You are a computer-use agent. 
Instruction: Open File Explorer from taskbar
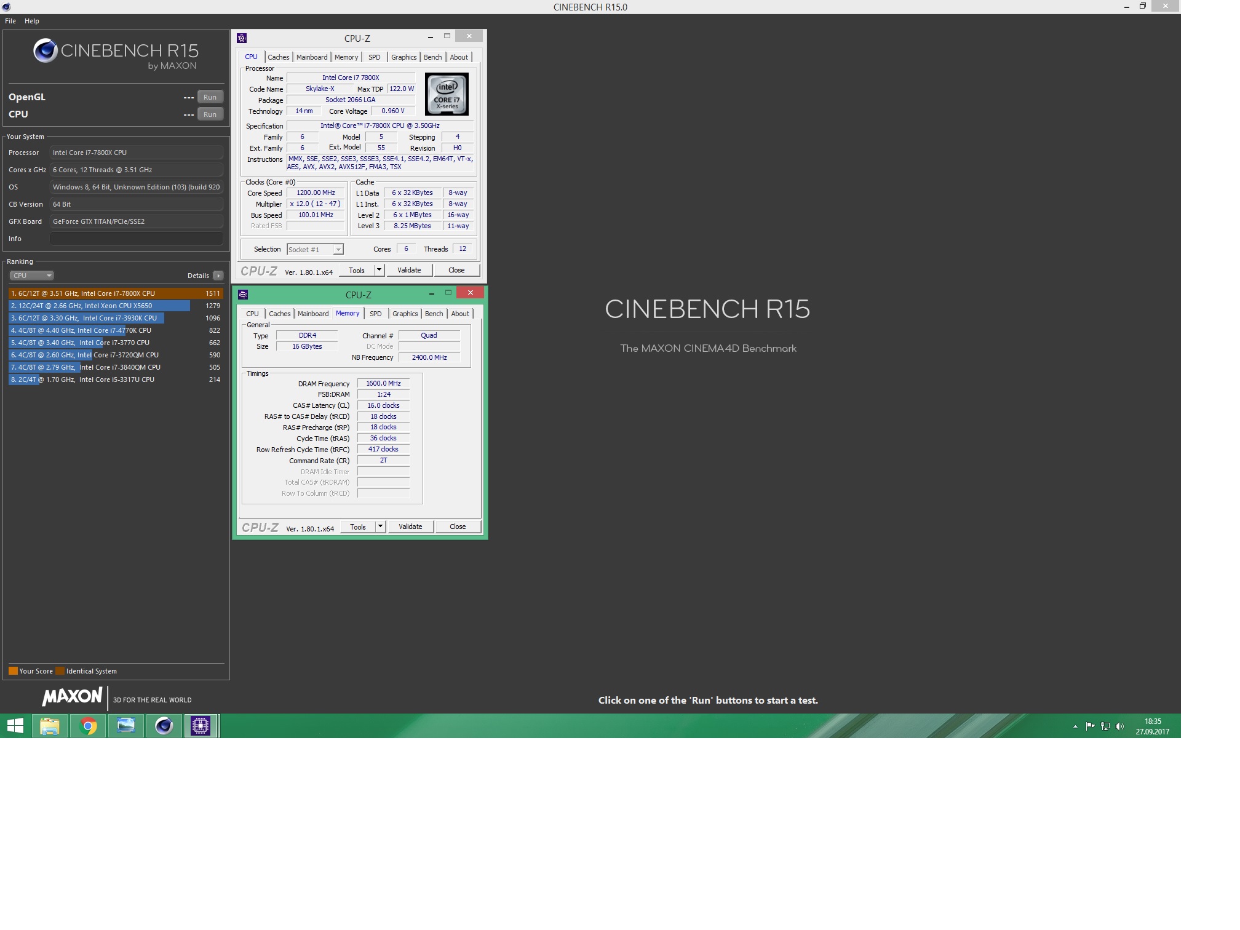pos(50,726)
